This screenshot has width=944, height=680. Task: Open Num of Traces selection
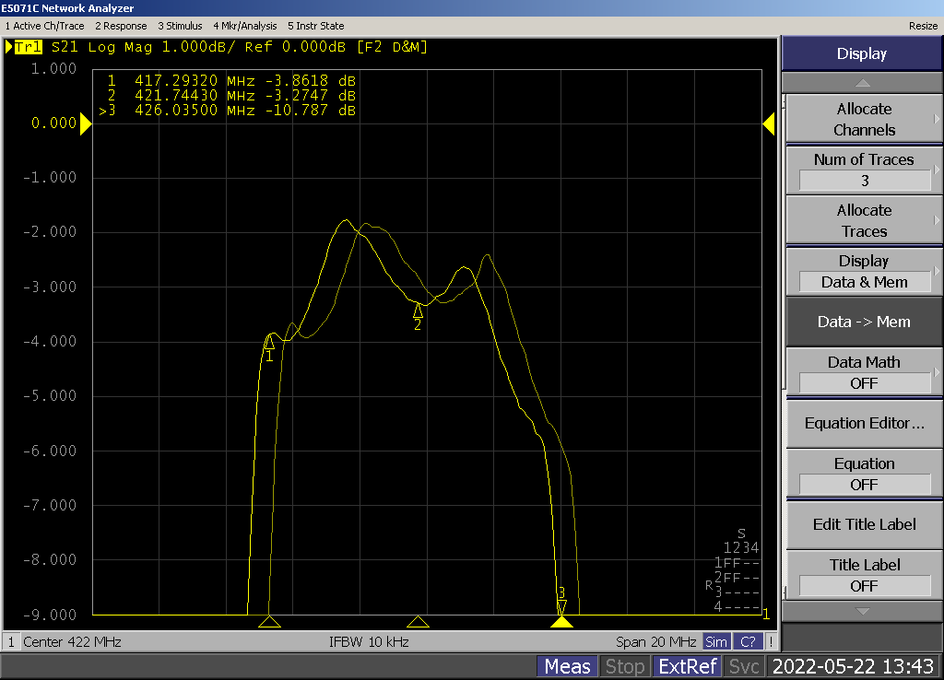pos(863,170)
